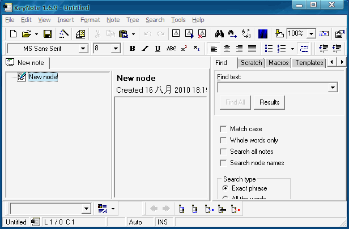Check the Whole words only option
Screen dimensions: 349x229
(224, 140)
